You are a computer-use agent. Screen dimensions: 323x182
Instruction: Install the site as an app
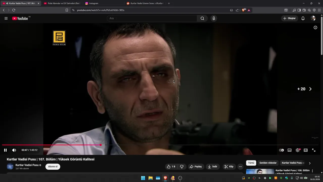pos(232,10)
